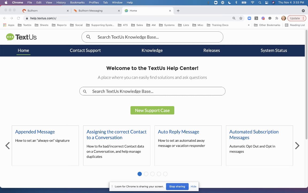This screenshot has width=308, height=193.
Task: Click the padlock site info icon
Action: pyautogui.click(x=27, y=18)
